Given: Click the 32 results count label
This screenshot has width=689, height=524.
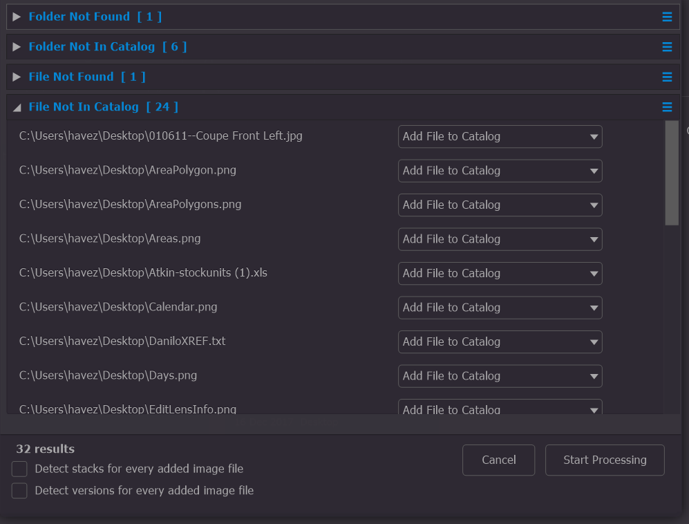Looking at the screenshot, I should click(45, 449).
